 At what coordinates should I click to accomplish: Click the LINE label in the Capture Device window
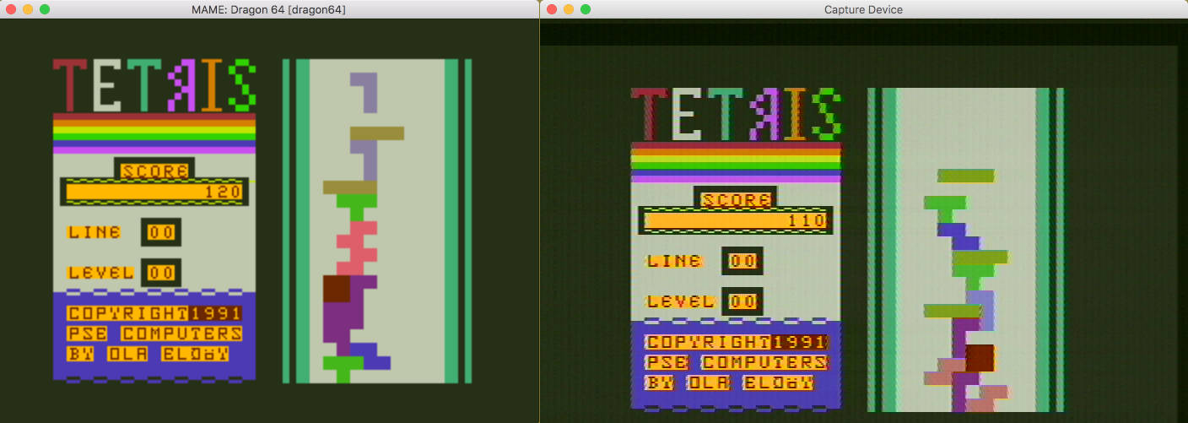(674, 261)
